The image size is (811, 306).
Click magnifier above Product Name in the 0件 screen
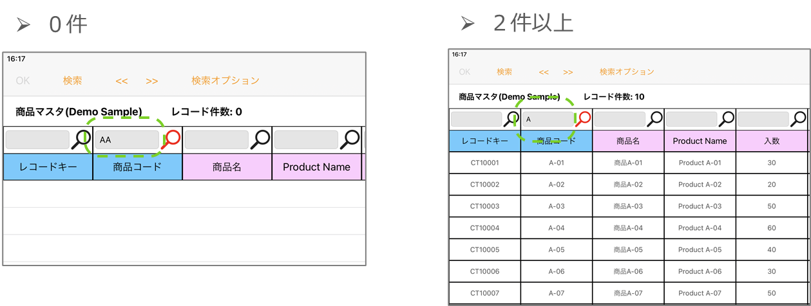tap(352, 138)
